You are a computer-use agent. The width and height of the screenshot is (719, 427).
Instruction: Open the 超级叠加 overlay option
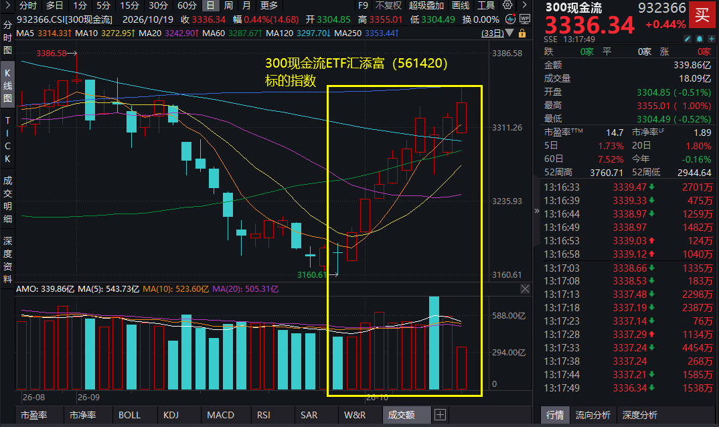(426, 5)
